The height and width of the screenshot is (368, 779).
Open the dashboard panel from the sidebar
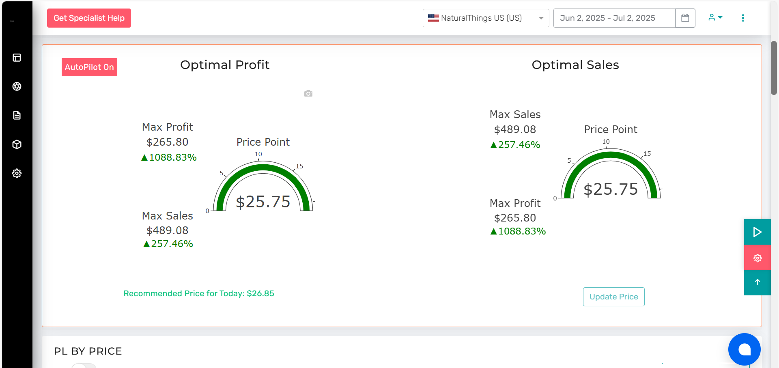pos(17,58)
